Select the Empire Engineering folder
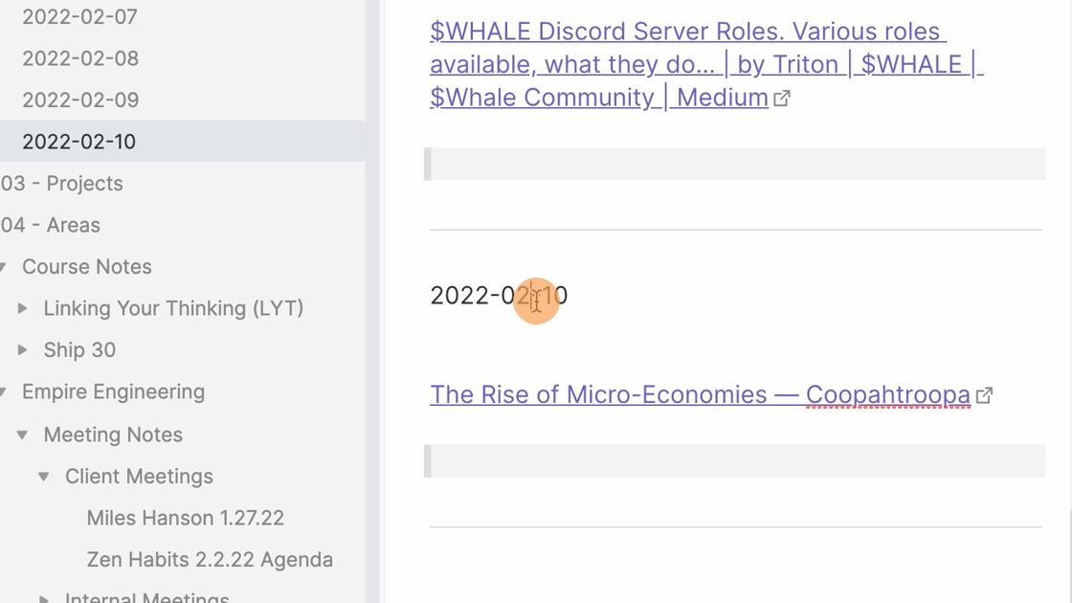 pos(114,391)
